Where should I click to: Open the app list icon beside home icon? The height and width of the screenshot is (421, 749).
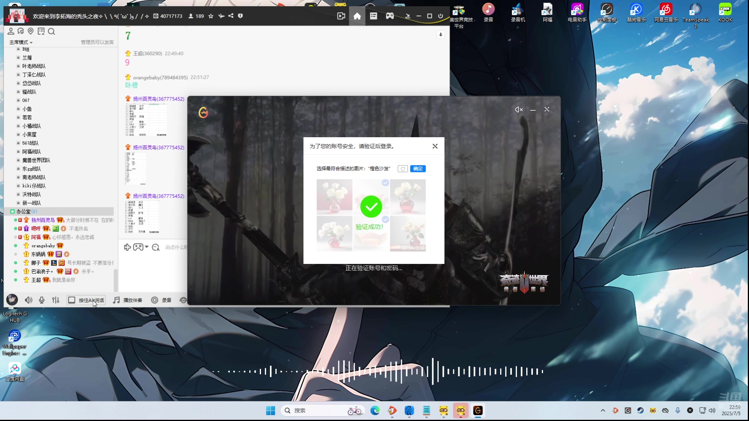[373, 16]
